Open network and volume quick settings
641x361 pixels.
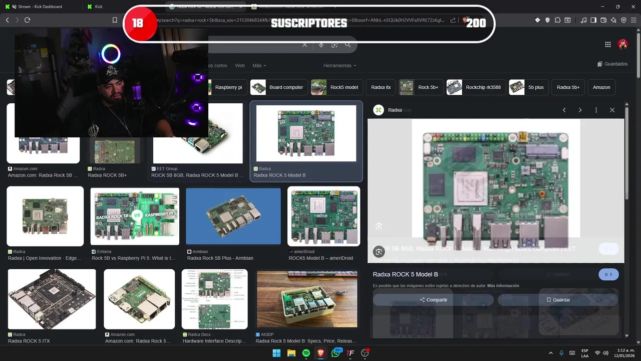click(601, 353)
